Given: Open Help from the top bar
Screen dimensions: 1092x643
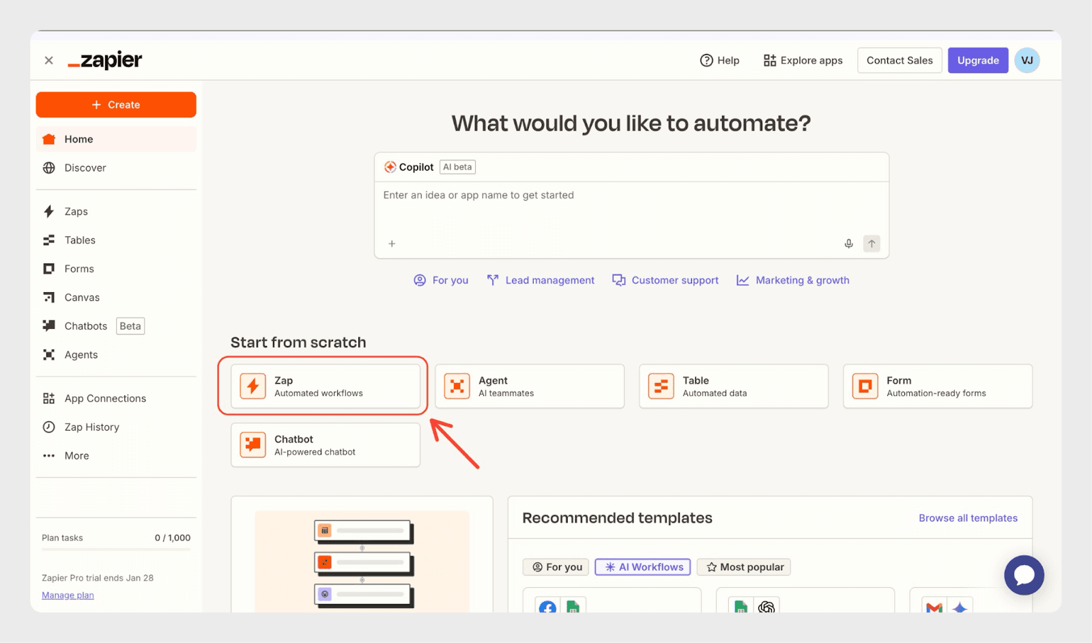Looking at the screenshot, I should (x=719, y=61).
